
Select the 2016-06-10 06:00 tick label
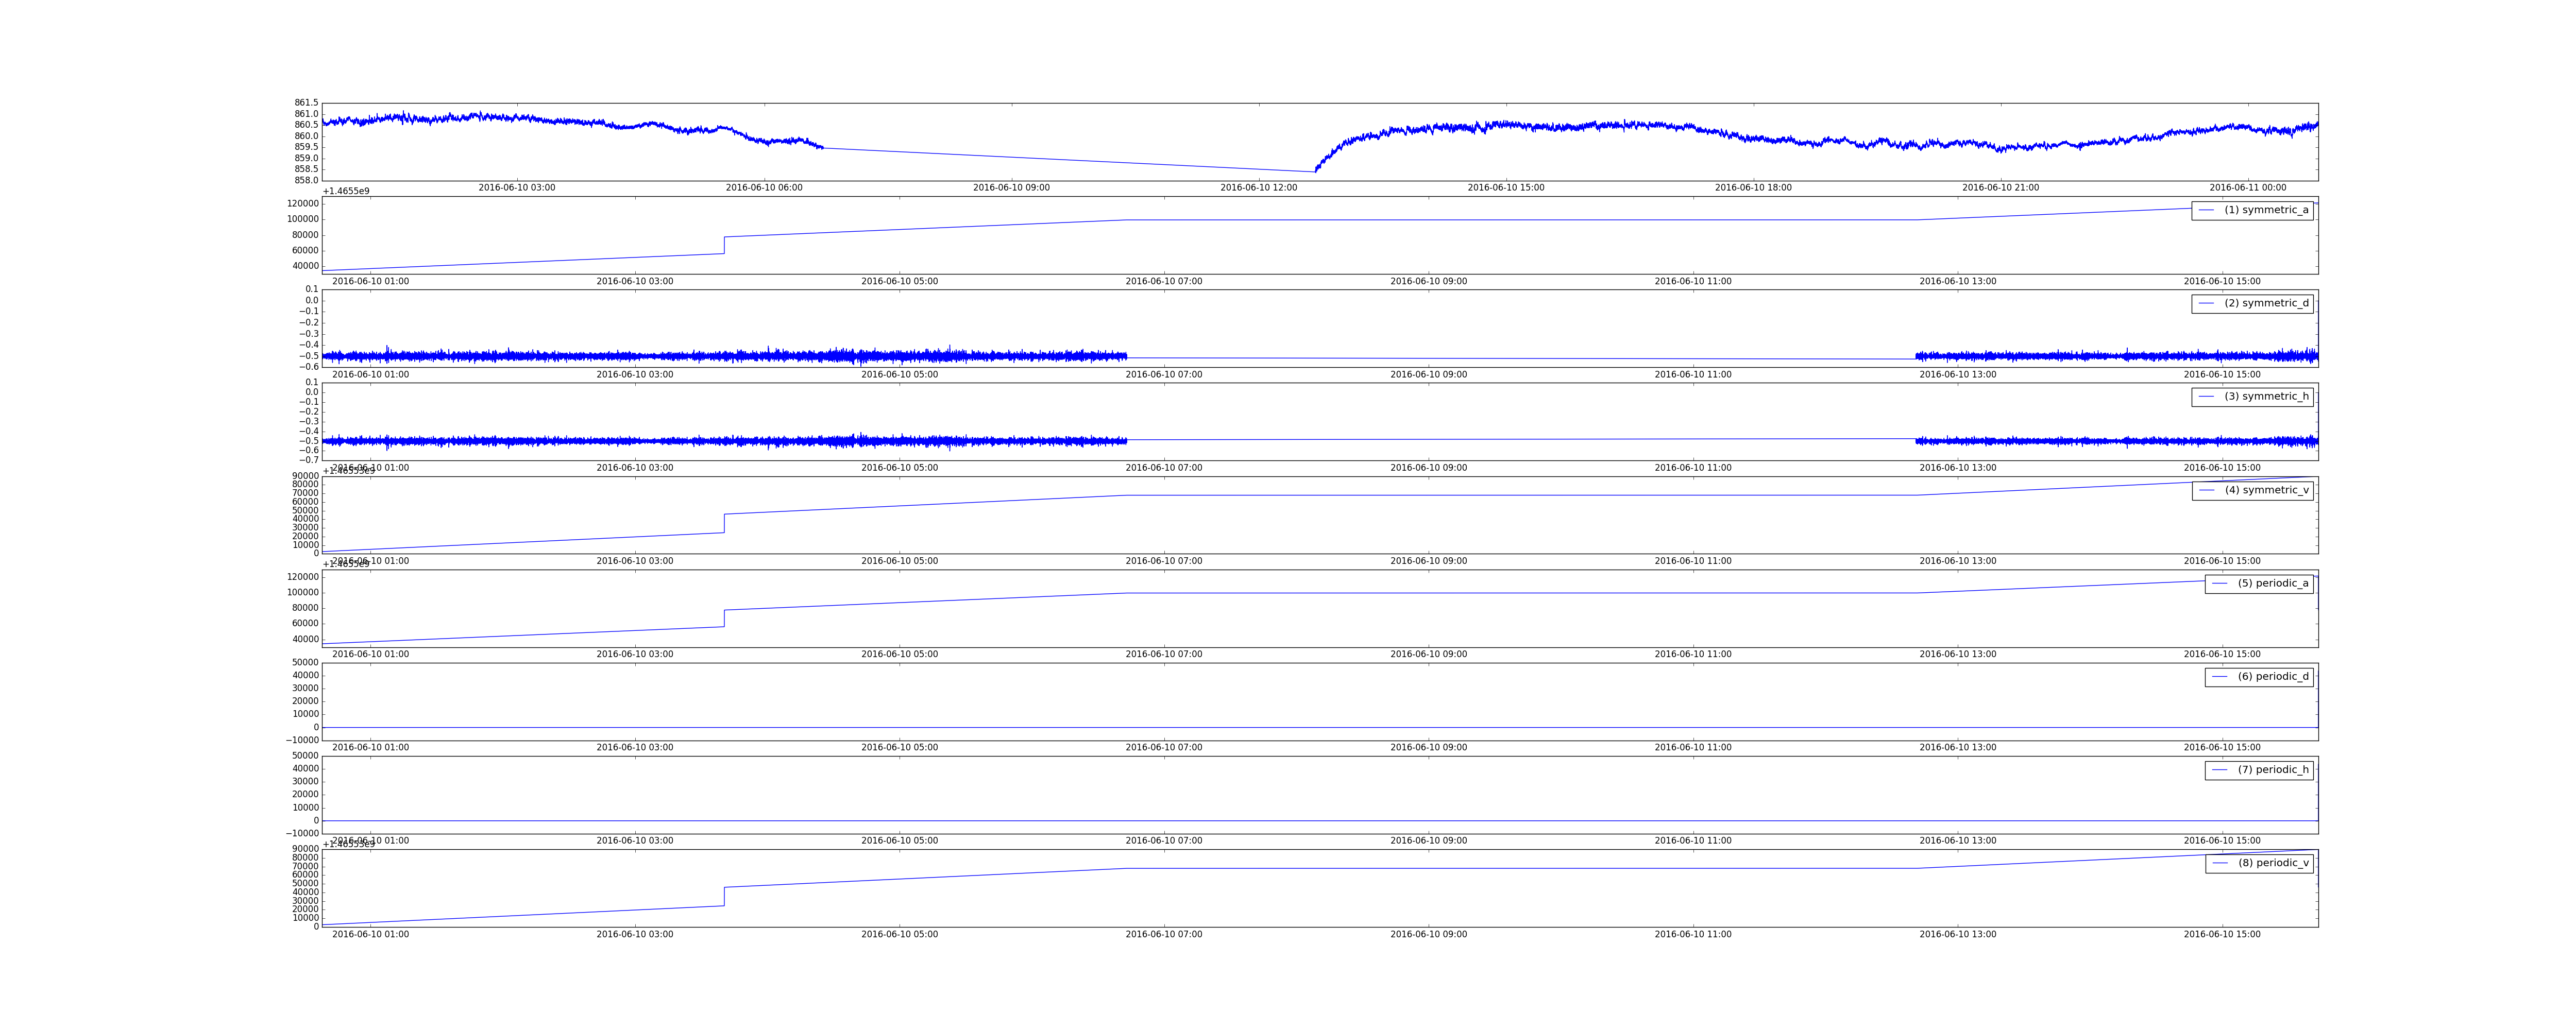pyautogui.click(x=764, y=188)
